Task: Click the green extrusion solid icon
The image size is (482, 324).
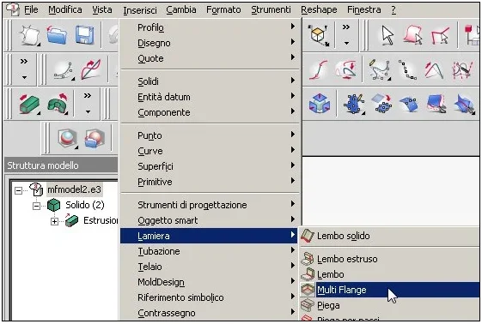Action: 29,104
